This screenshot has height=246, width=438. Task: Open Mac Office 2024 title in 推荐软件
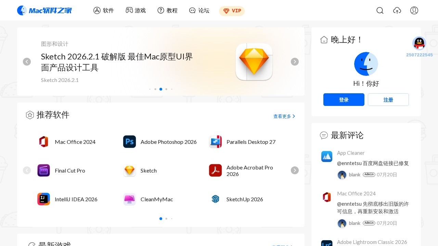point(75,142)
